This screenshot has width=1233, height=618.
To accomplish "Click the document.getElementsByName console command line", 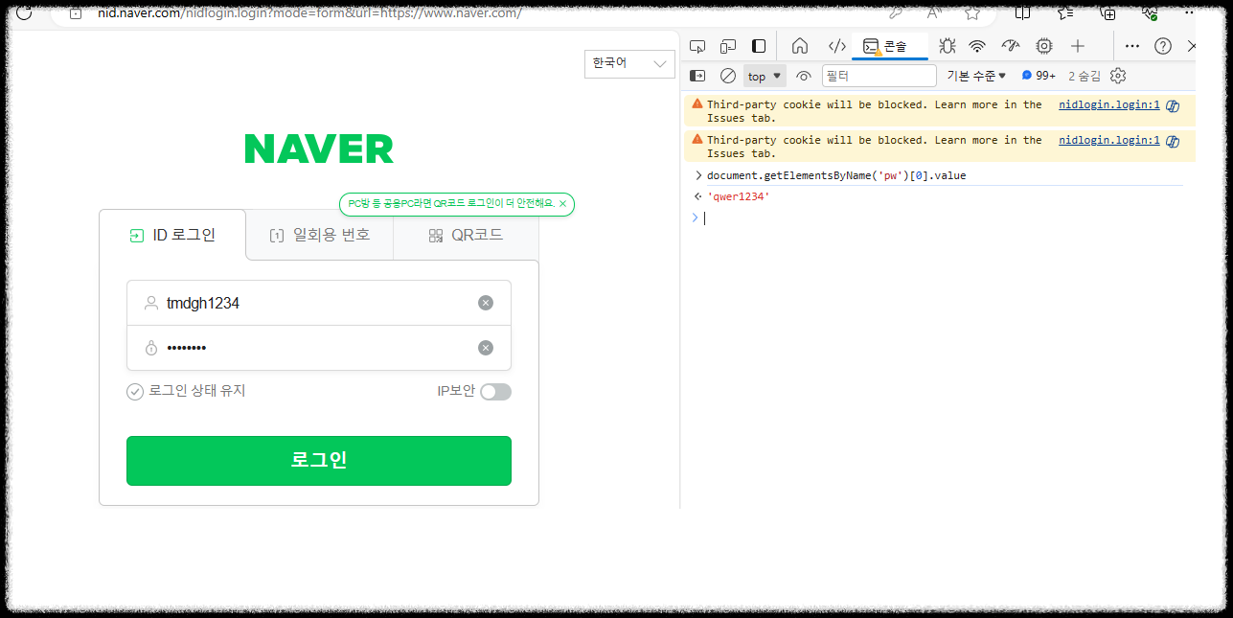I will click(x=836, y=175).
